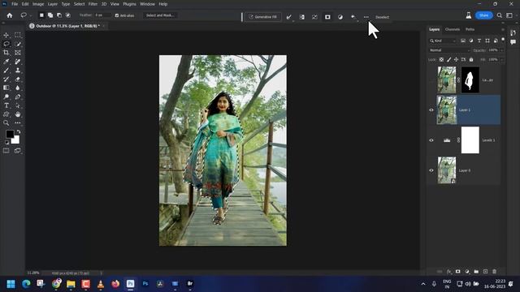Create a new group folder icon

pos(476,272)
